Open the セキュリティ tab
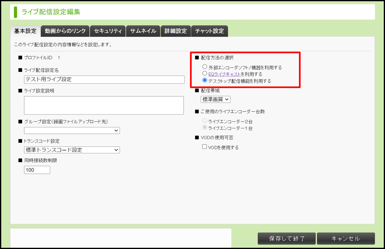The width and height of the screenshot is (385, 249). coord(108,31)
